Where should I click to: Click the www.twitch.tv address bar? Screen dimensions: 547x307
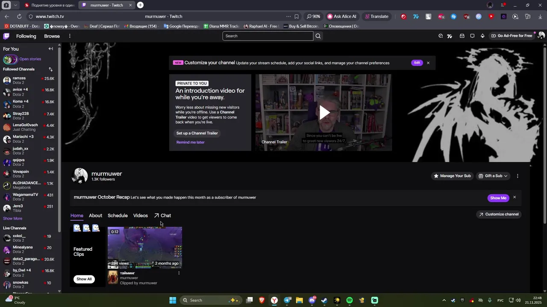[50, 17]
